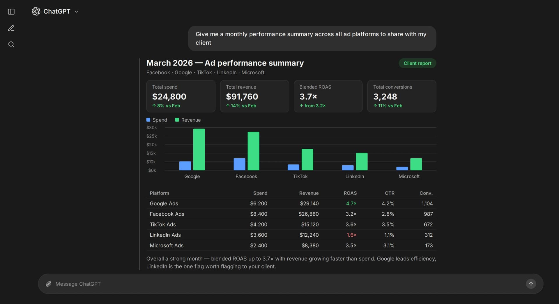The height and width of the screenshot is (304, 559).
Task: Click the ChatGPT logo icon
Action: coord(36,11)
